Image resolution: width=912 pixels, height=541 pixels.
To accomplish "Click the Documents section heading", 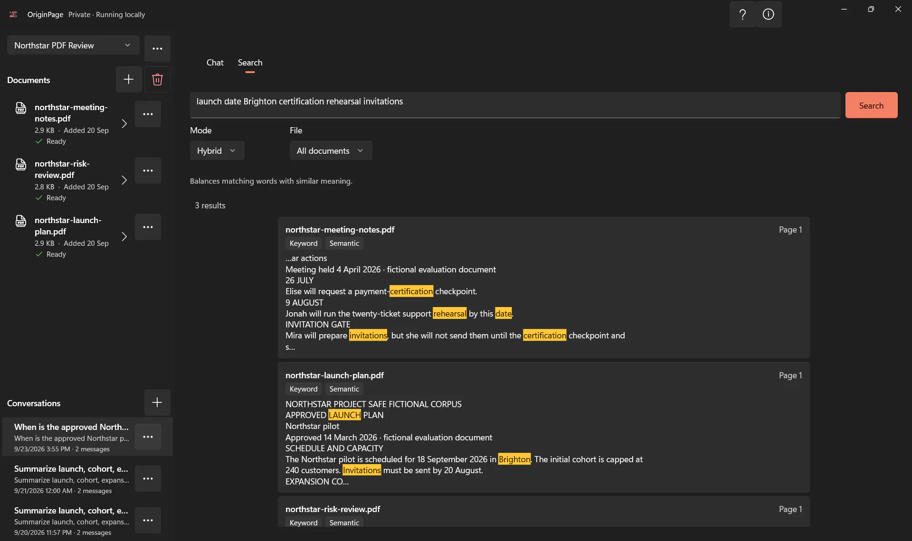I will [x=28, y=80].
